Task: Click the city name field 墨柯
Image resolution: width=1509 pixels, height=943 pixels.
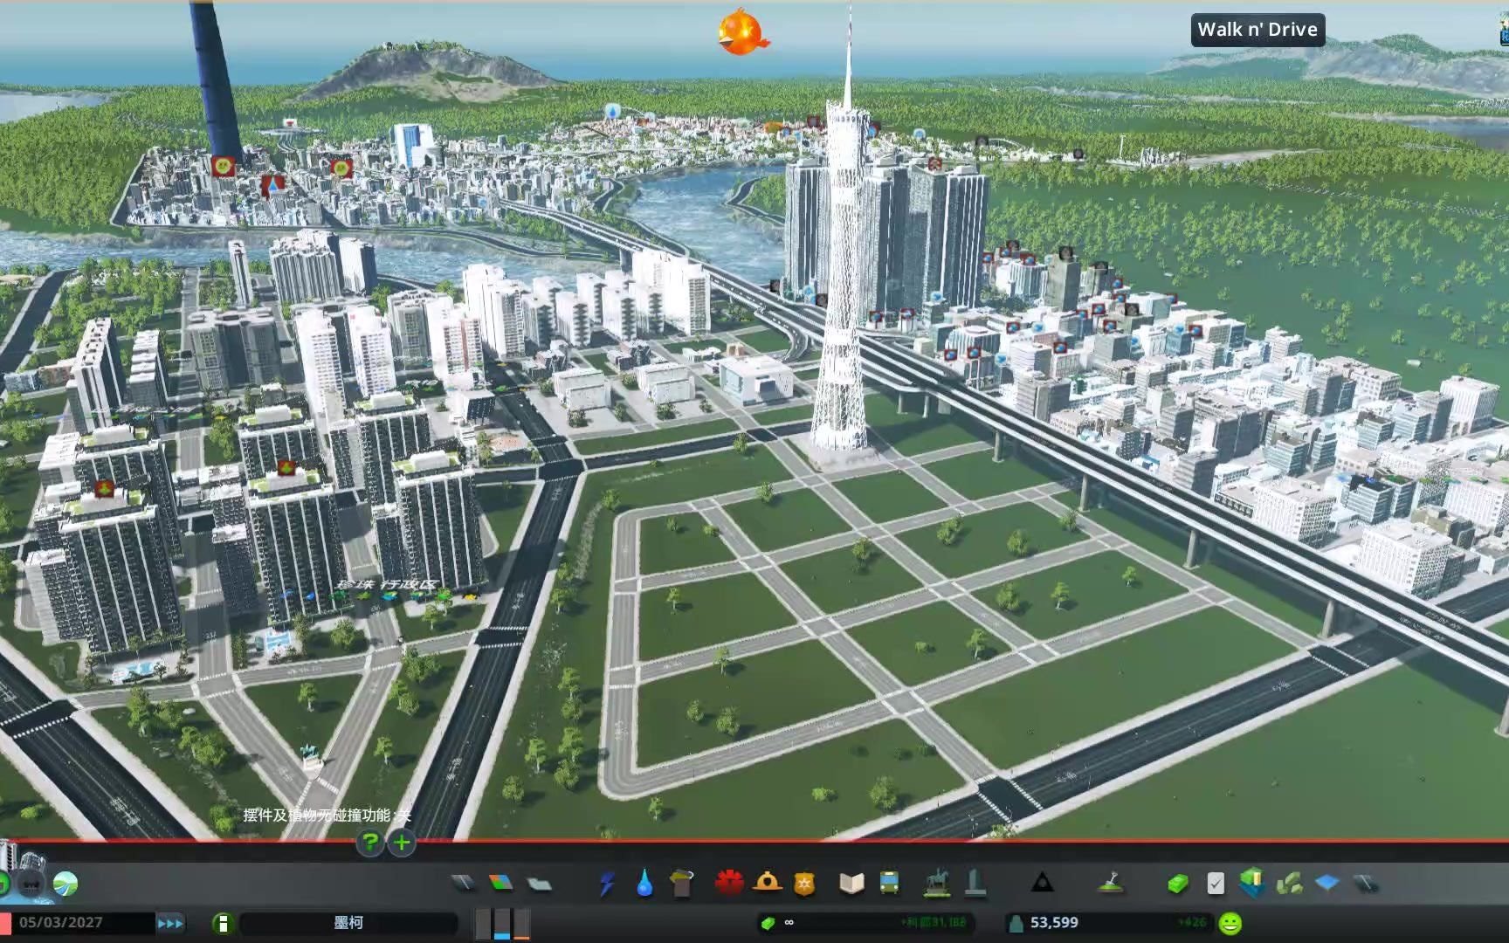Action: click(x=348, y=923)
